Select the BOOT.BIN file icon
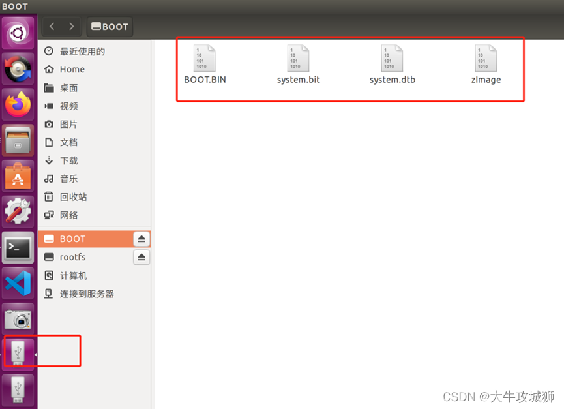Screen dimensions: 564x409 click(x=204, y=58)
